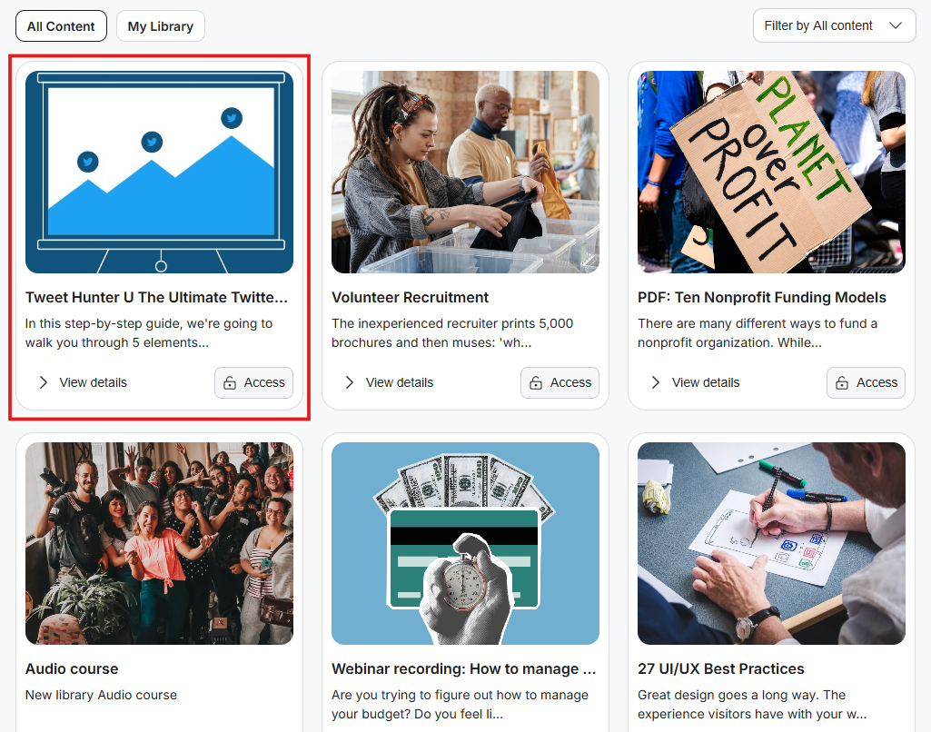
Task: Click lock icon on Volunteer Recruitment Access button
Action: 536,383
